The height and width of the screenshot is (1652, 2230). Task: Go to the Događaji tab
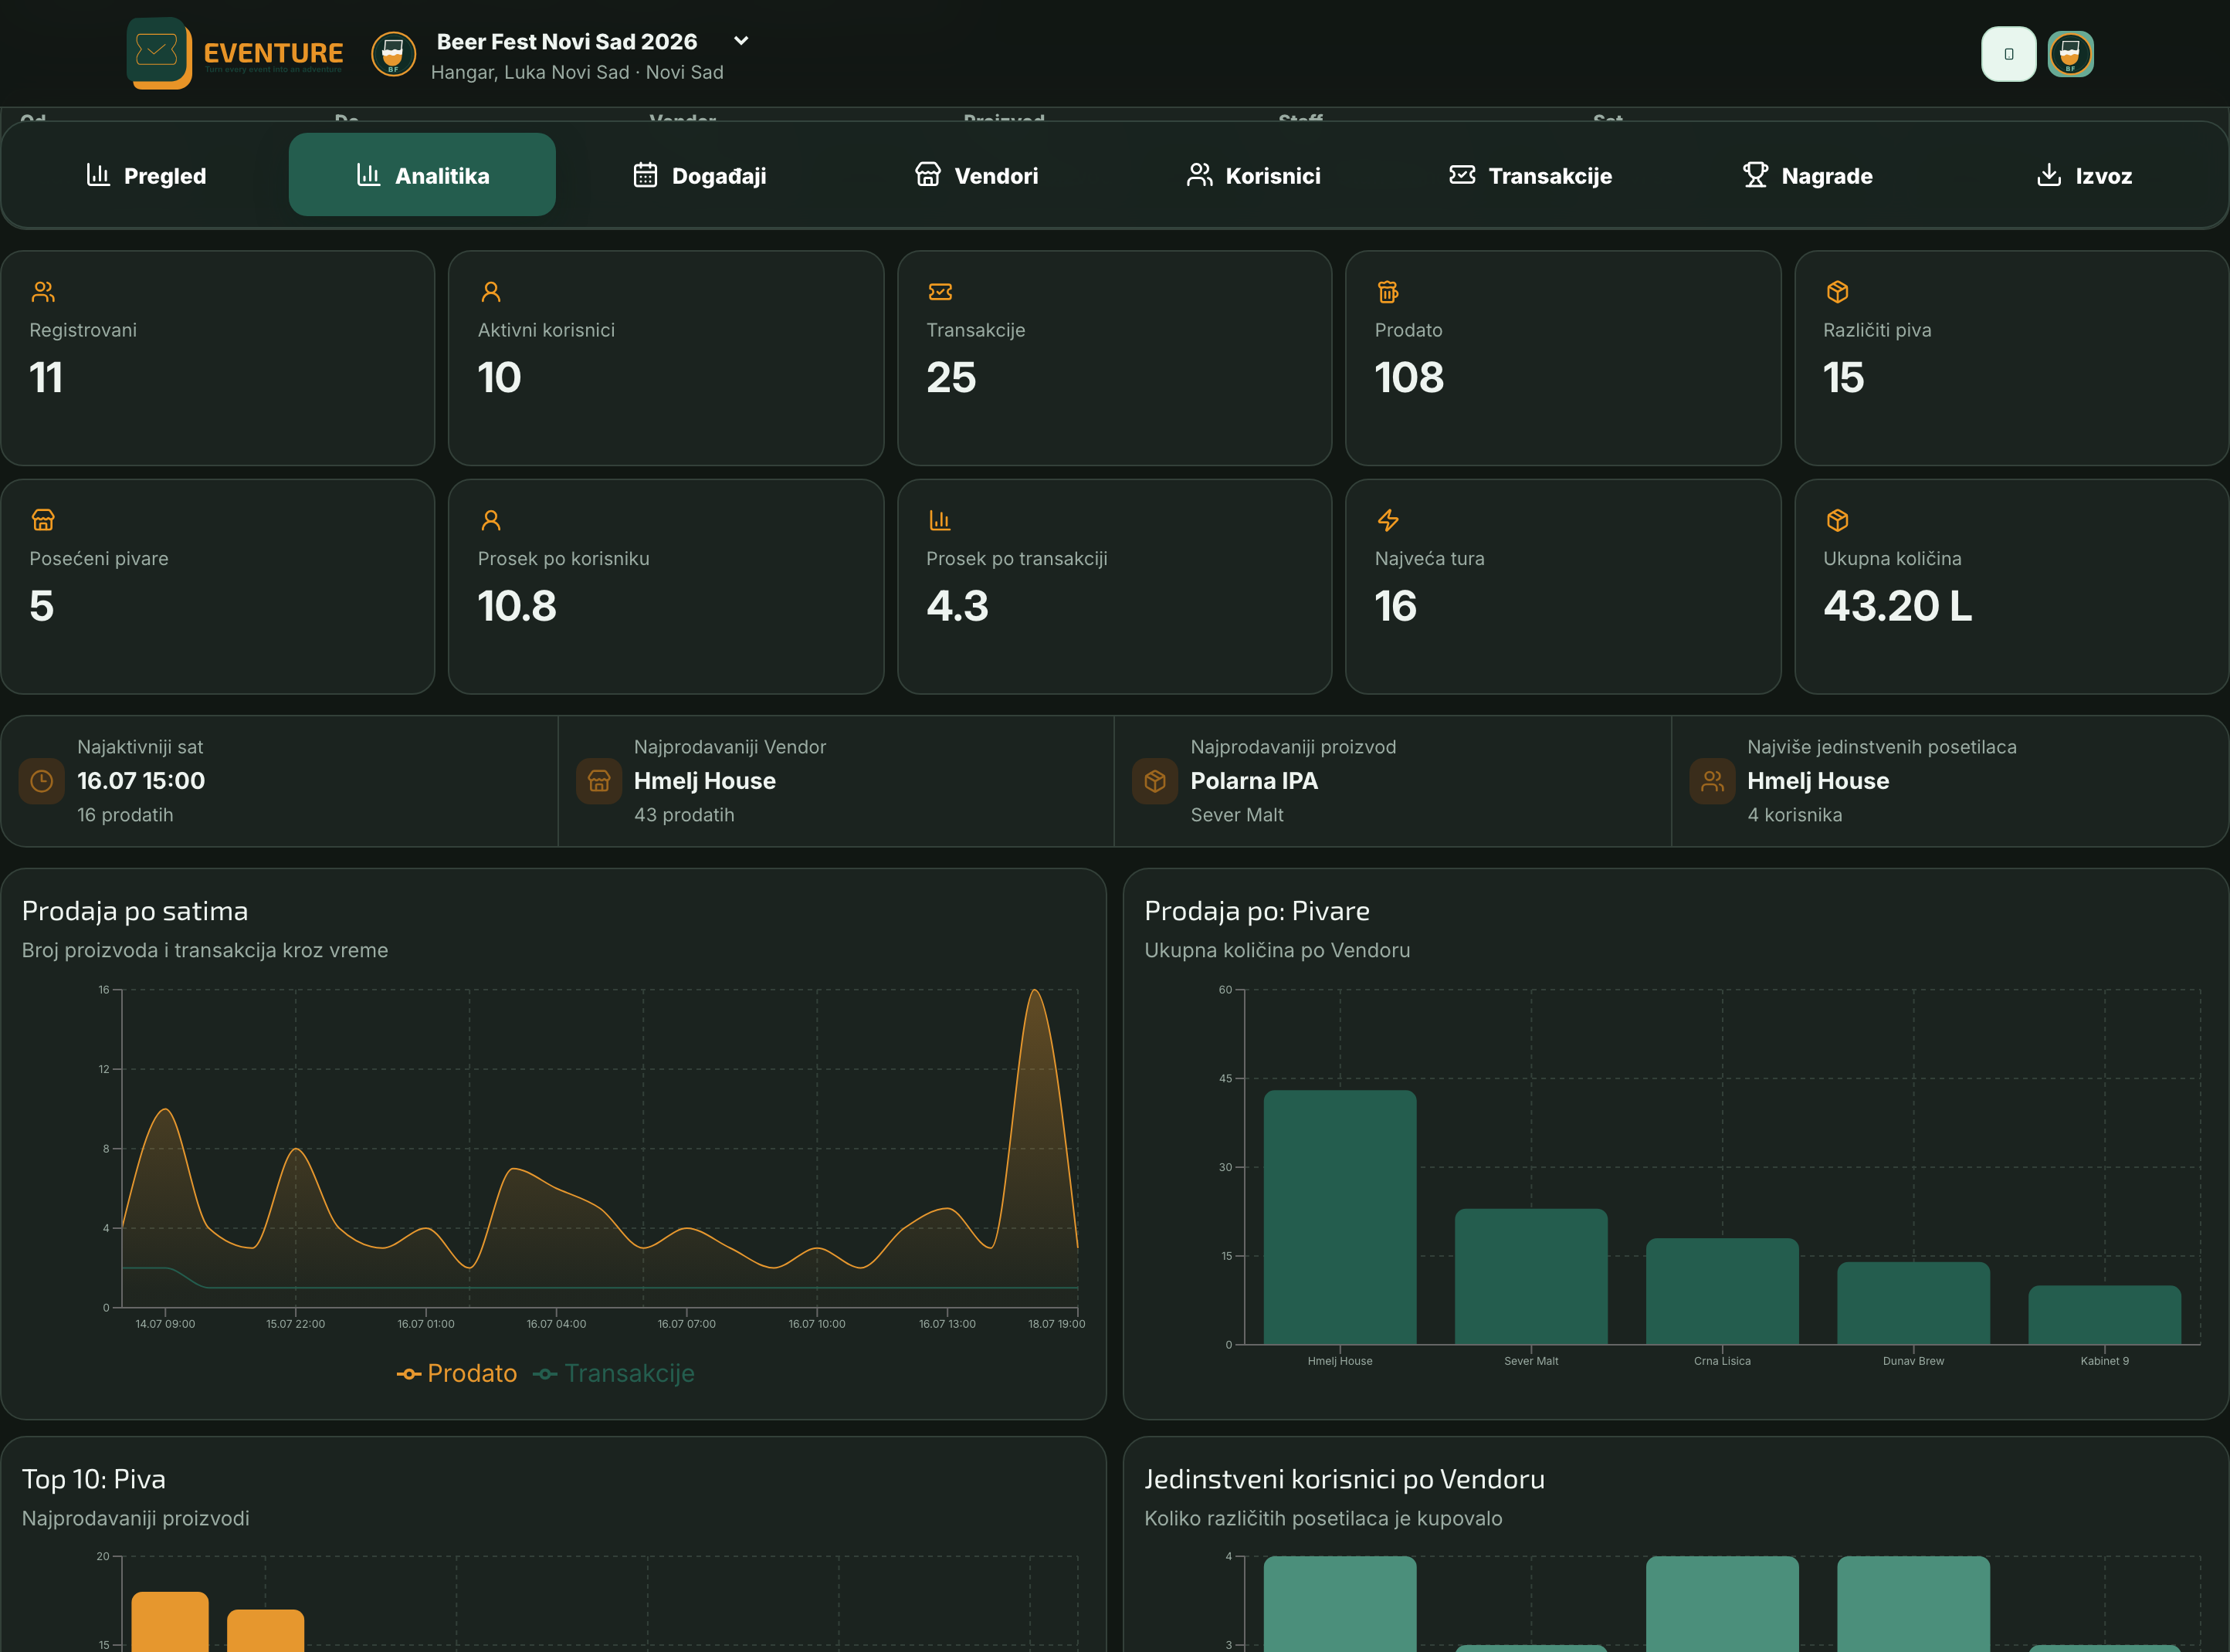click(x=700, y=175)
